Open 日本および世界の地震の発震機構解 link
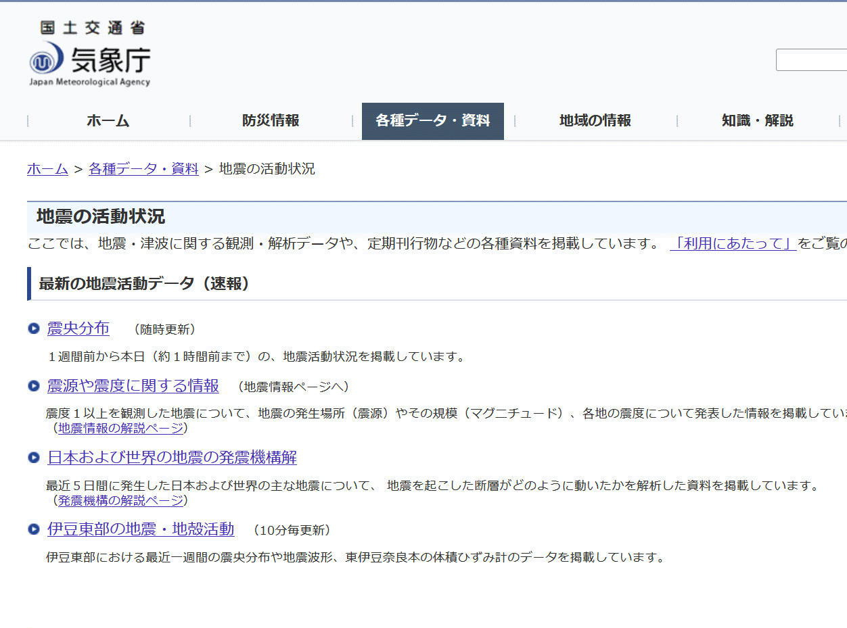847x628 pixels. (x=172, y=458)
